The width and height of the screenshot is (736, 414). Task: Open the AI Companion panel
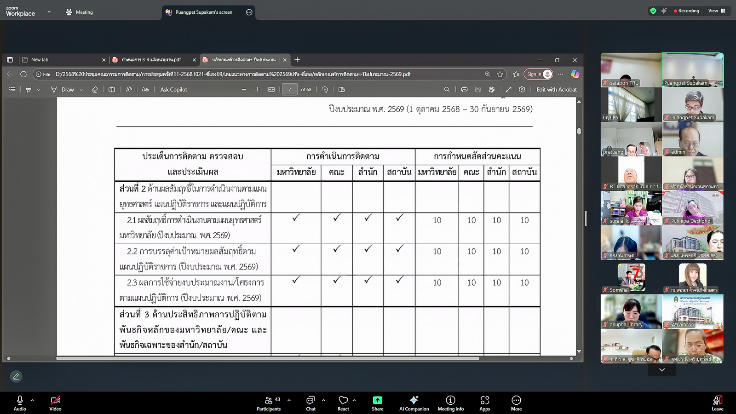pyautogui.click(x=414, y=402)
